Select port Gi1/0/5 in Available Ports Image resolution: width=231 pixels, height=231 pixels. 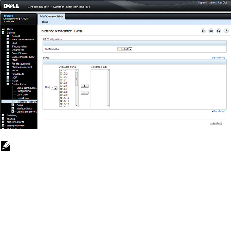pos(64,83)
